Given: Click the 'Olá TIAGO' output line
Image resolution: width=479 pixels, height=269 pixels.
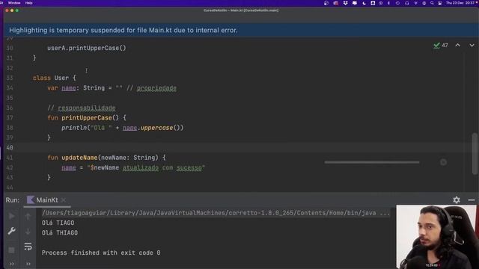Looking at the screenshot, I should tap(58, 223).
